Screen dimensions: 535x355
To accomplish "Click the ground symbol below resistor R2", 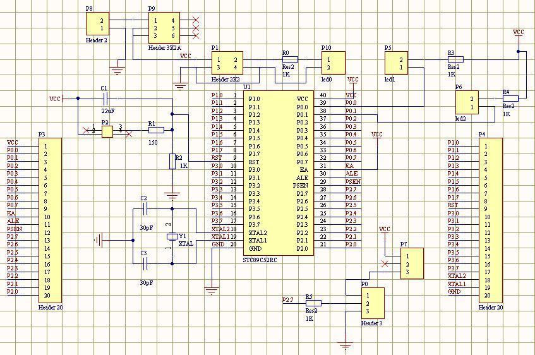I will [172, 196].
